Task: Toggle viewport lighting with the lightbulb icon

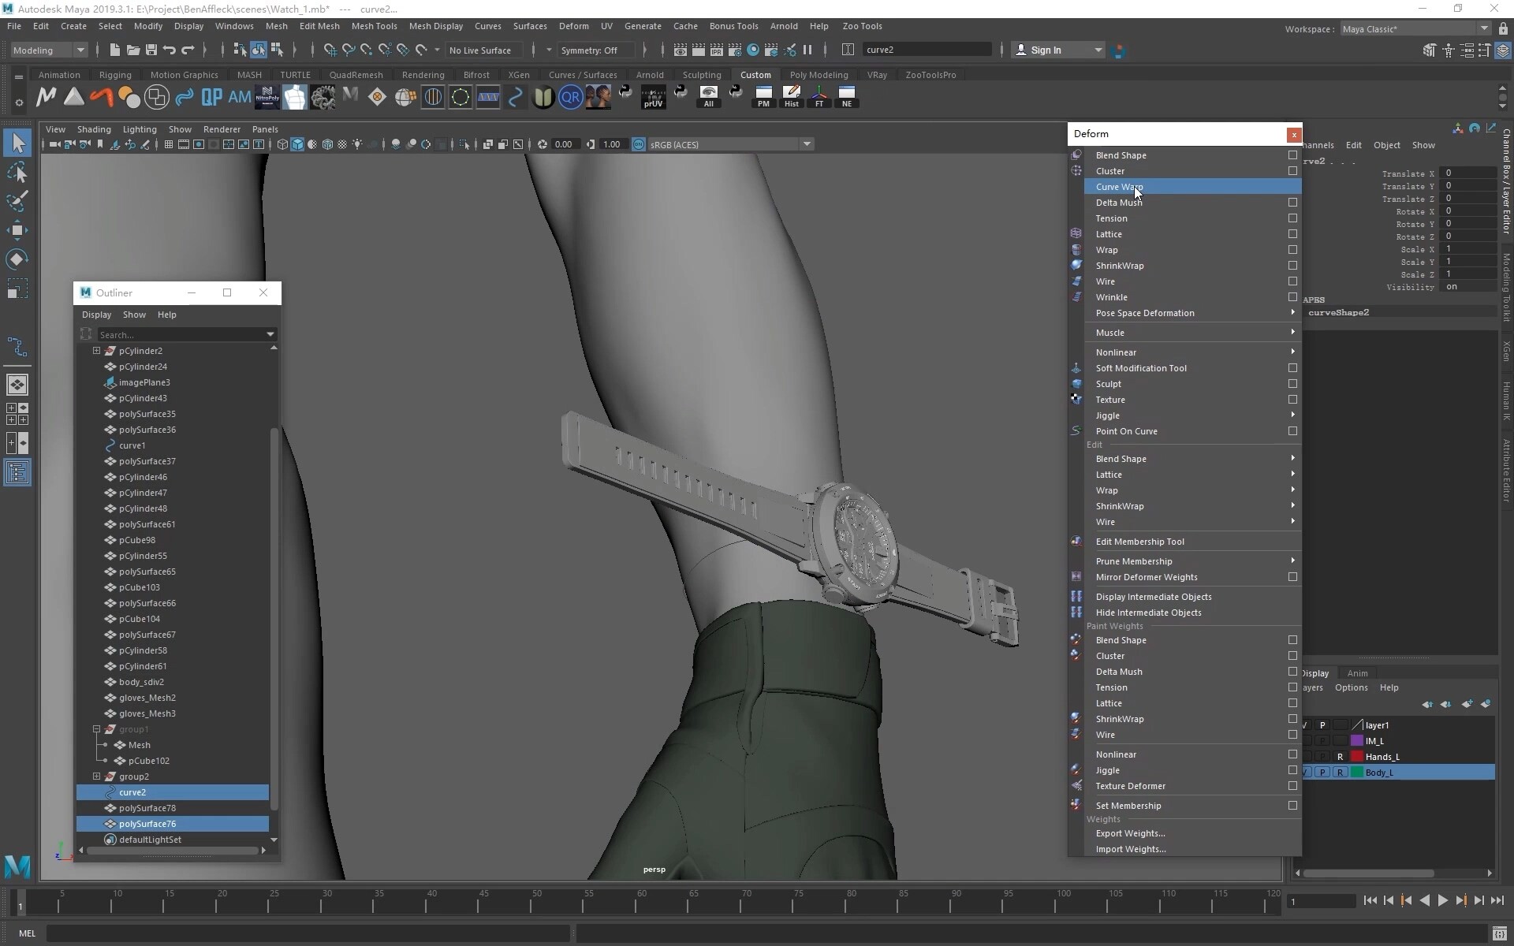Action: click(357, 144)
